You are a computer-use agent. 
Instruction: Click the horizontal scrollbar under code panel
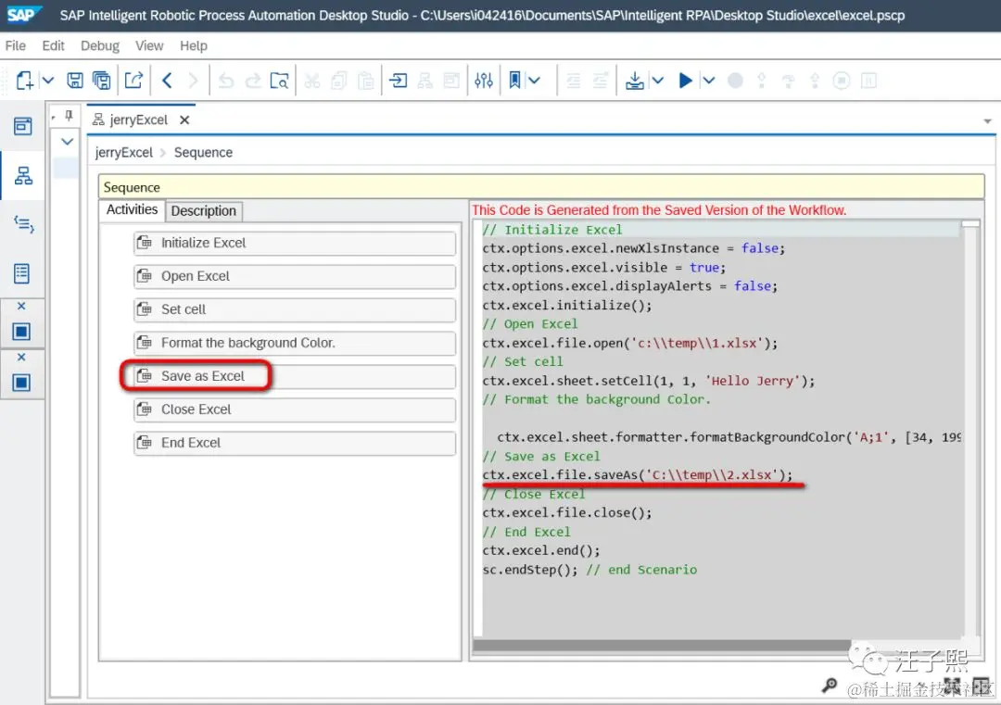click(x=662, y=646)
